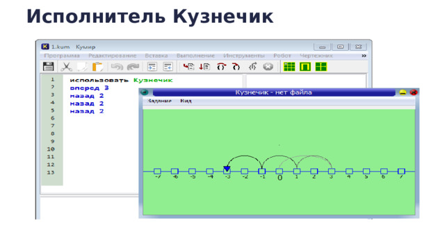The height and width of the screenshot is (250, 445).
Task: Click the number line square at 5
Action: 366,172
